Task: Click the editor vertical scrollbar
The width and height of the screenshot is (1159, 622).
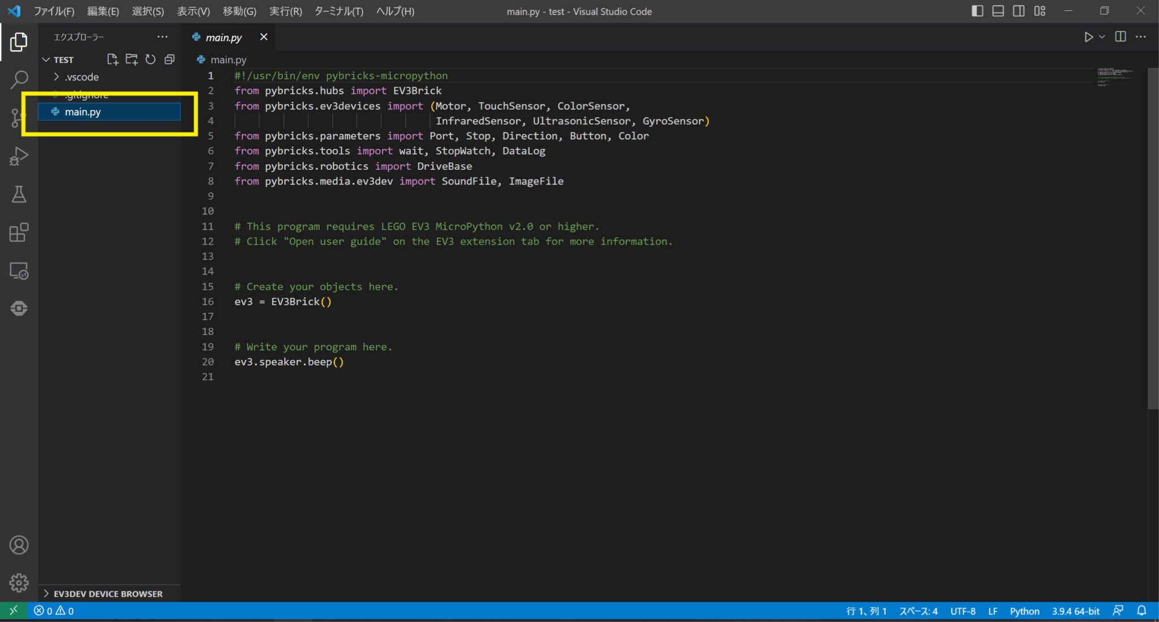Action: coord(1153,238)
